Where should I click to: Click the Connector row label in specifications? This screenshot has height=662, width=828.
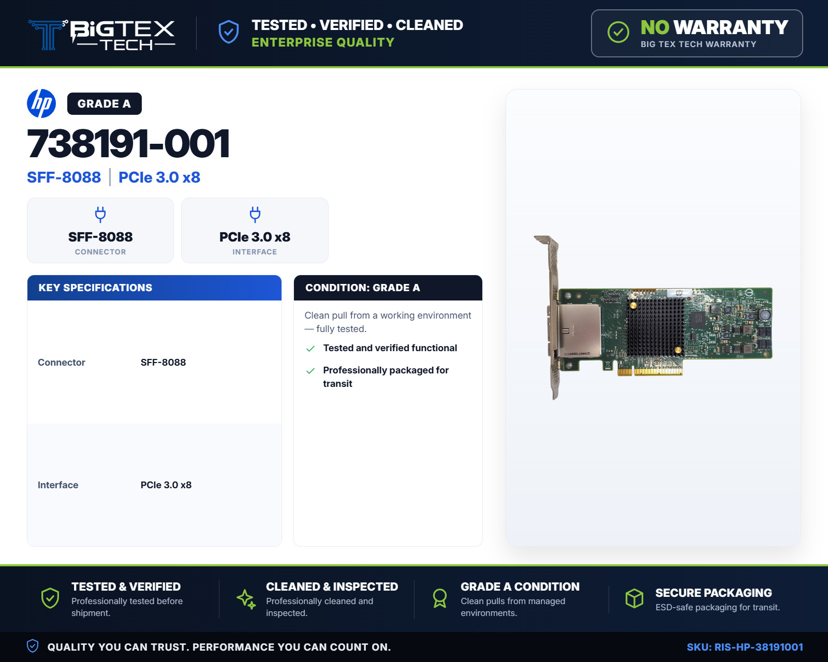click(x=62, y=363)
